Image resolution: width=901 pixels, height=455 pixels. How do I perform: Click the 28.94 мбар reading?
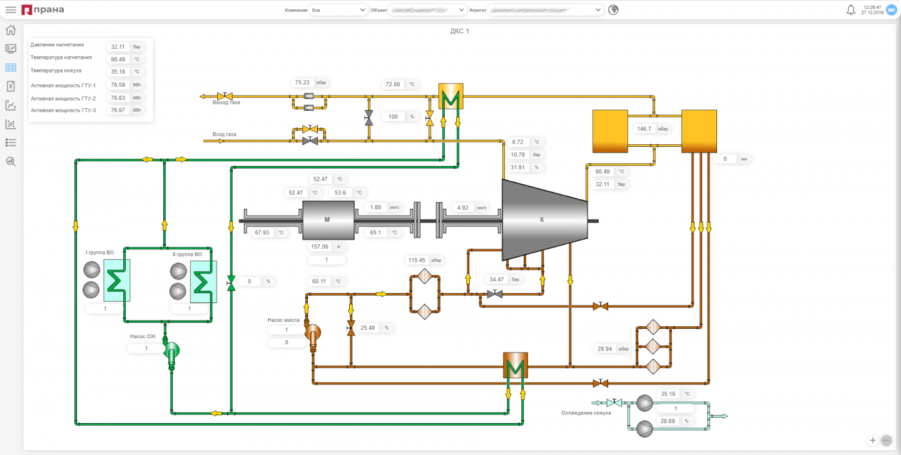tap(613, 349)
